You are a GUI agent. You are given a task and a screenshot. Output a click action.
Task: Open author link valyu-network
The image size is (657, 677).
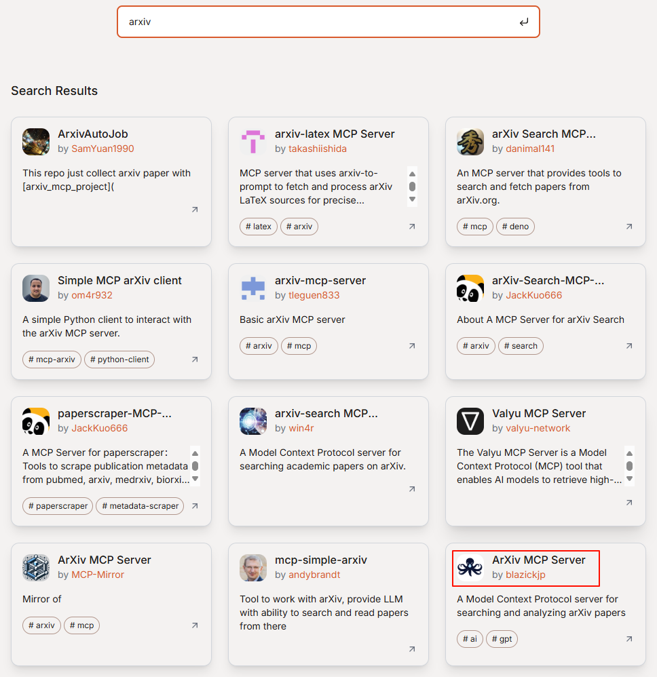538,428
